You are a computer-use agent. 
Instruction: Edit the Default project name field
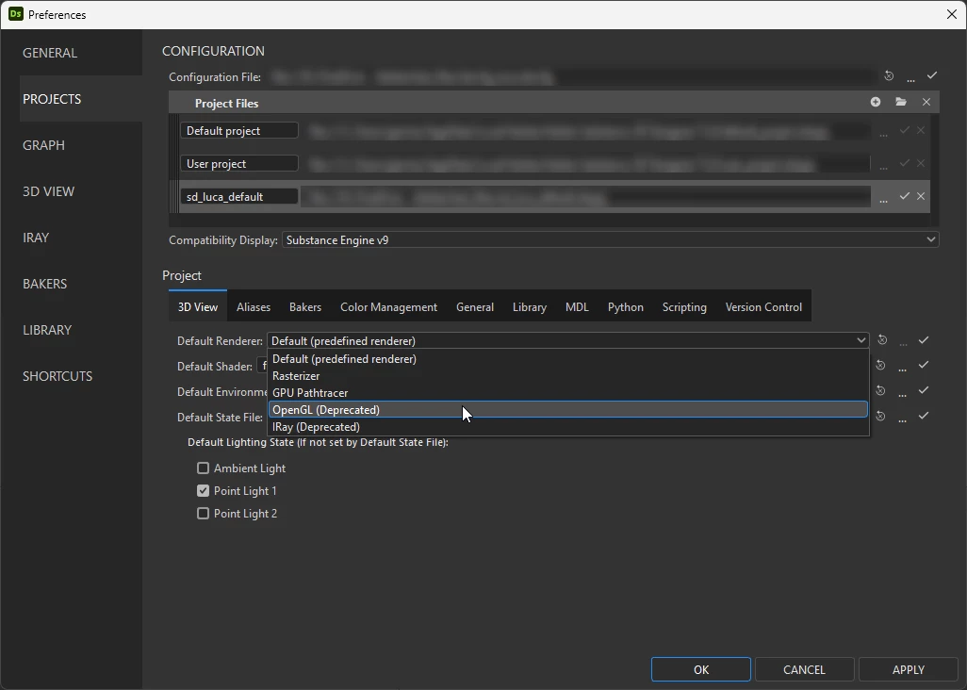(x=239, y=131)
